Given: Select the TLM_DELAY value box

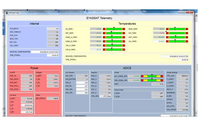Looking at the screenshot, I should 53,28.
